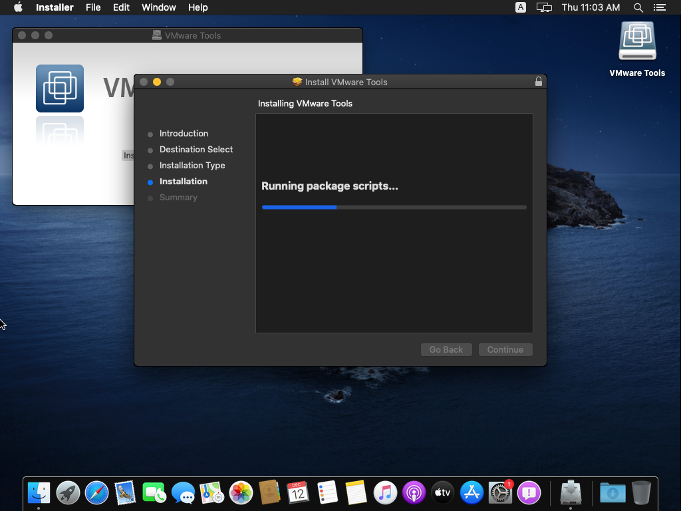
Task: Minimize the Install VMware Tools window
Action: pyautogui.click(x=157, y=82)
